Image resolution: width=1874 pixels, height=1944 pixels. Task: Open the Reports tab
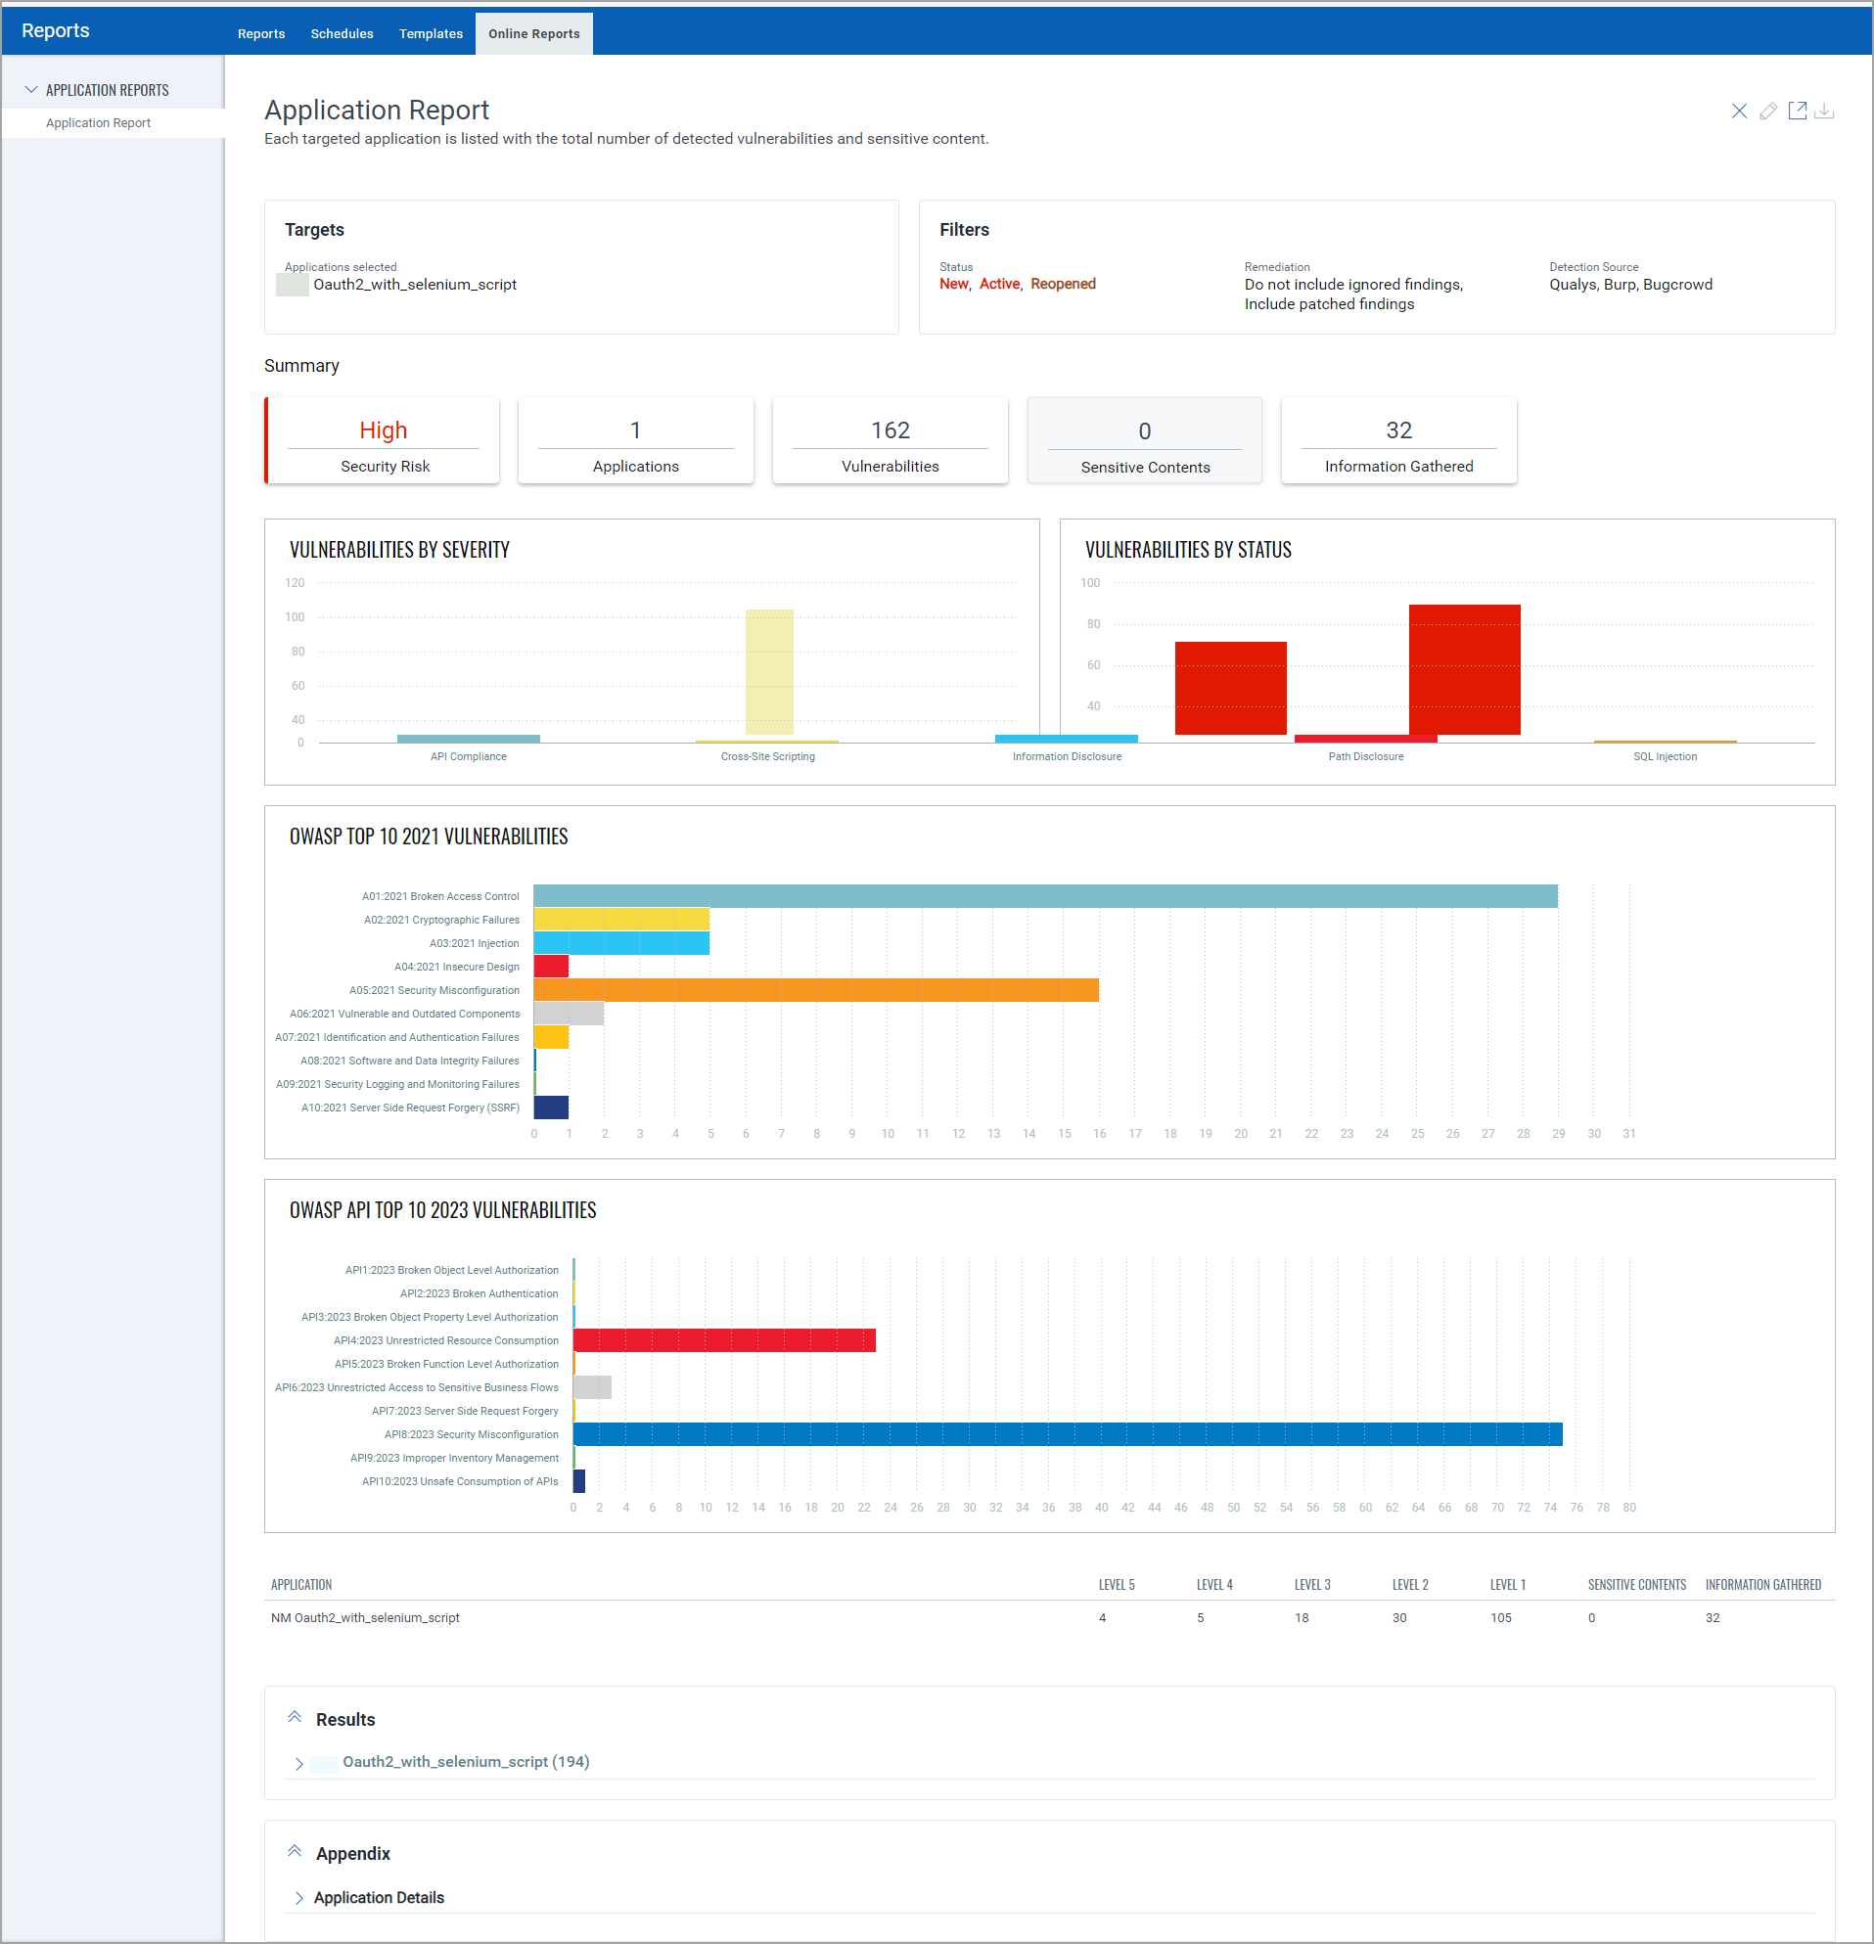[261, 32]
